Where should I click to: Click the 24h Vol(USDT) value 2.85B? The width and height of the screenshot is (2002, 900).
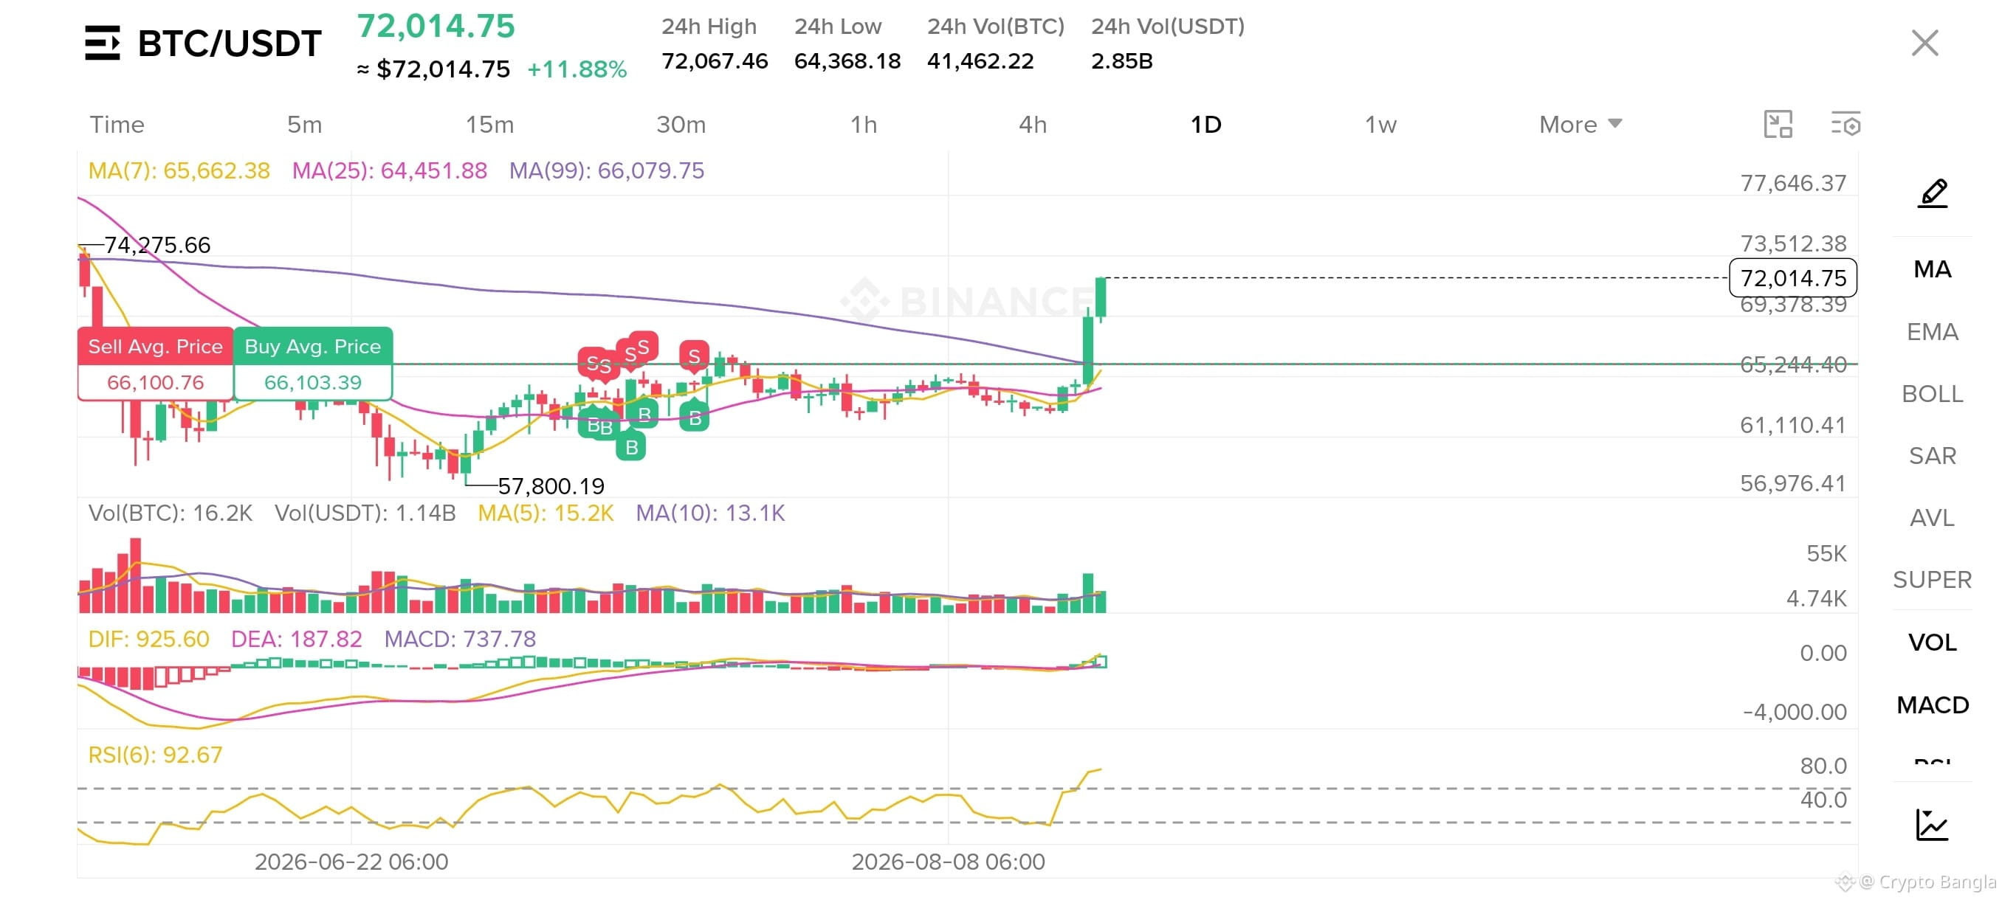click(1121, 61)
